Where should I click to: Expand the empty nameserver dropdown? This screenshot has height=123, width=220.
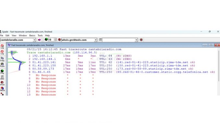[136, 40]
